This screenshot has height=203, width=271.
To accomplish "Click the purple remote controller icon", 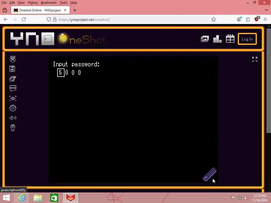I will 210,174.
